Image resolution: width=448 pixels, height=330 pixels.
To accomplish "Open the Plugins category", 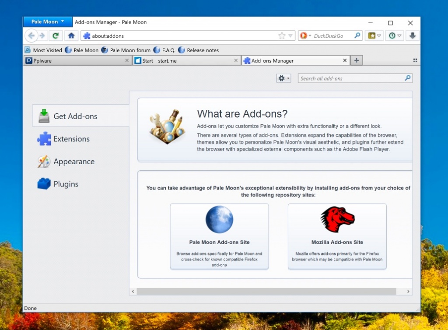I will tap(66, 184).
